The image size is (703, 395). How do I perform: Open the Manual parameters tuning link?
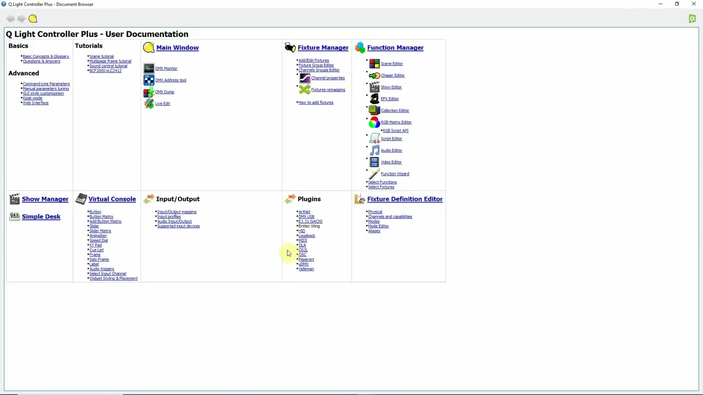tap(46, 89)
